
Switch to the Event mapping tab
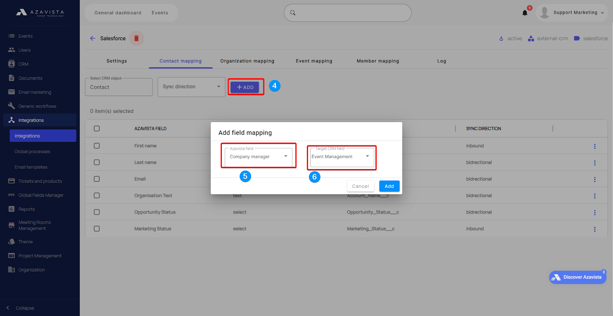coord(314,61)
